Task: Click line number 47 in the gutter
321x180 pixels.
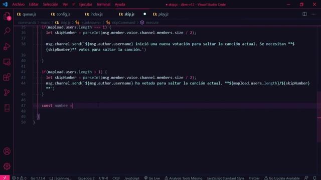Action: (x=24, y=105)
